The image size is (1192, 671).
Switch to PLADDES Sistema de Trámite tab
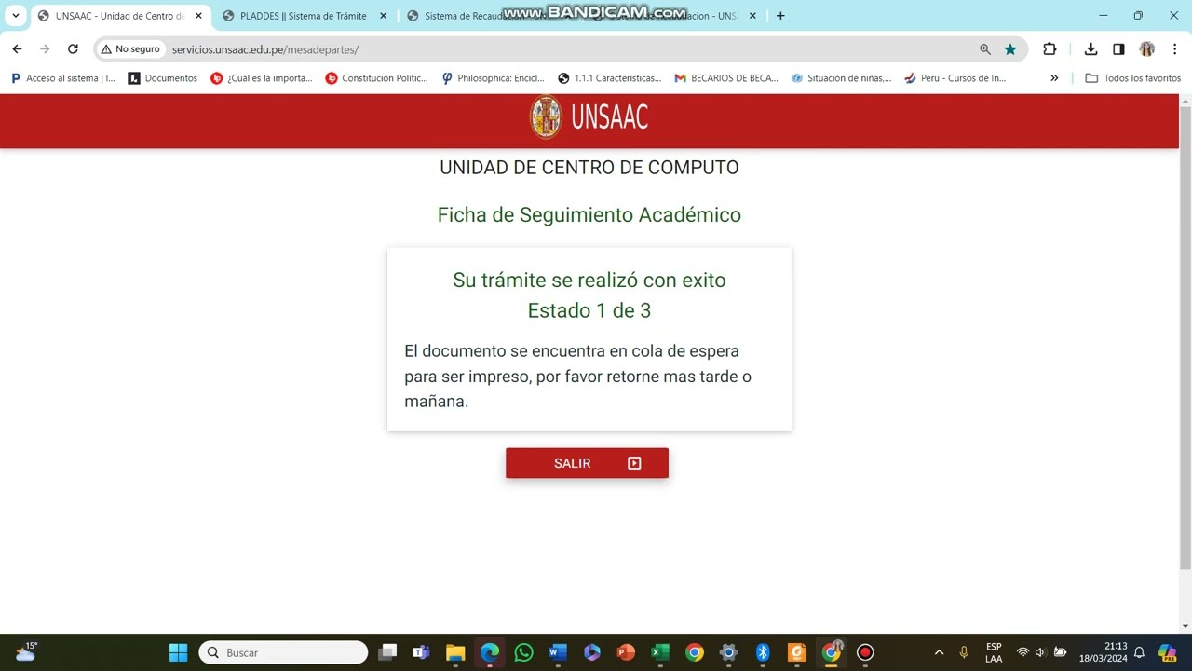[304, 16]
